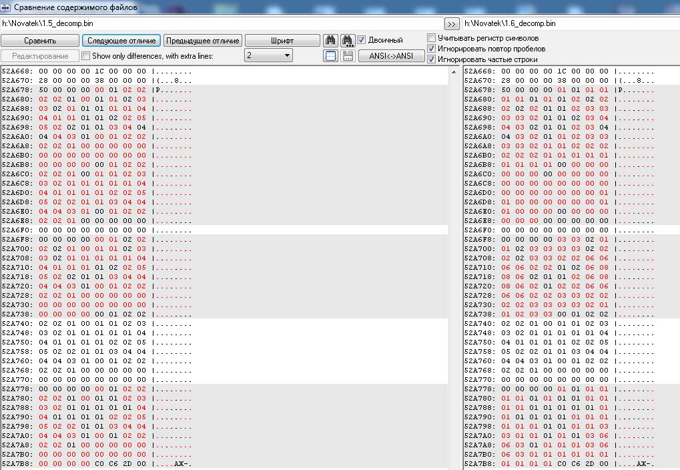Uncheck Игнорировать частые строки
Image resolution: width=680 pixels, height=470 pixels.
click(432, 59)
